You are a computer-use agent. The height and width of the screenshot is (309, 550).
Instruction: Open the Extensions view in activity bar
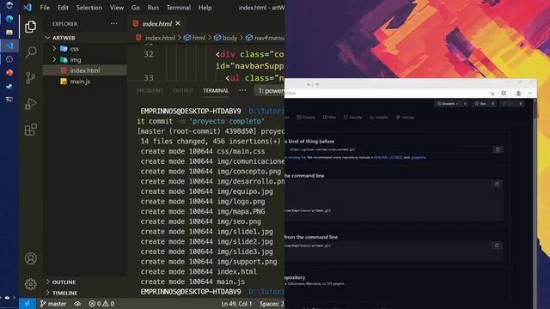tap(31, 130)
